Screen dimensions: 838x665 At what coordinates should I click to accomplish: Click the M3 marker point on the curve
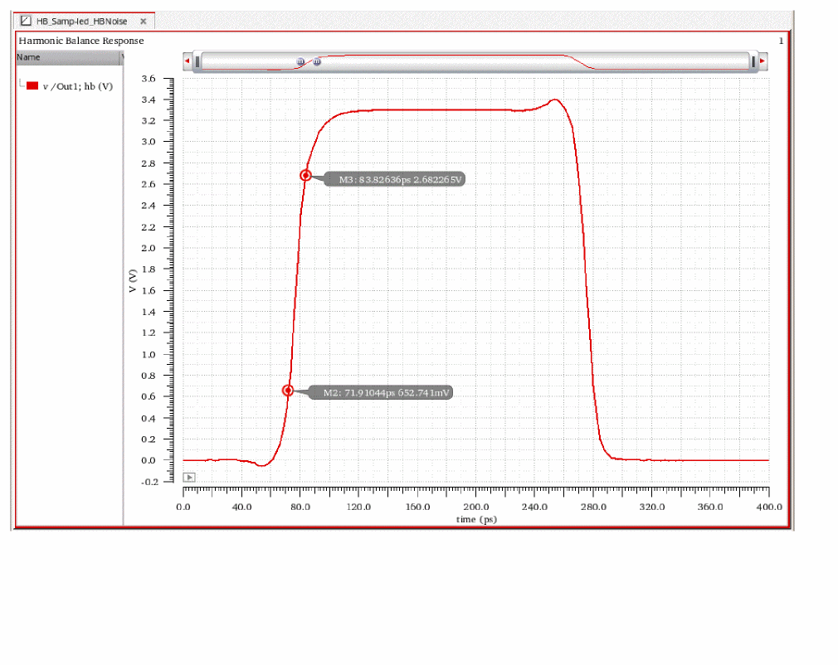tap(305, 175)
